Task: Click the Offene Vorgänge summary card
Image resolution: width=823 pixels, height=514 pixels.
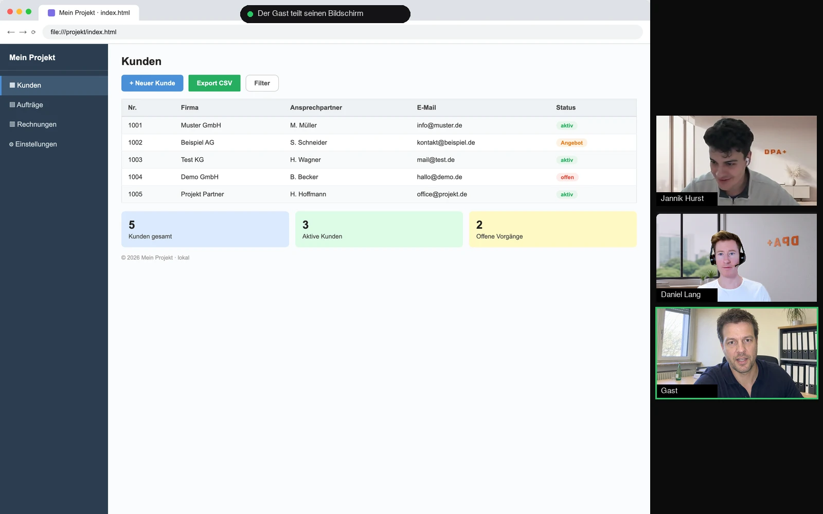Action: tap(553, 229)
